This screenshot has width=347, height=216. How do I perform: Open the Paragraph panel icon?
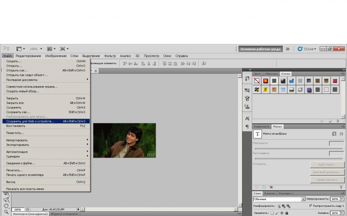click(247, 126)
